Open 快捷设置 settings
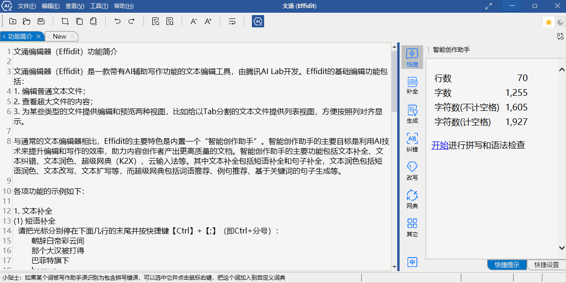Screen dimensions: 566x283 click(x=546, y=265)
